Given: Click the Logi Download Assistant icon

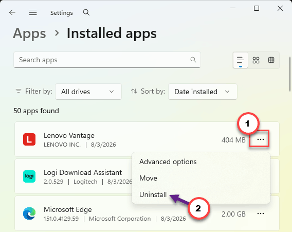Looking at the screenshot, I should tap(29, 176).
